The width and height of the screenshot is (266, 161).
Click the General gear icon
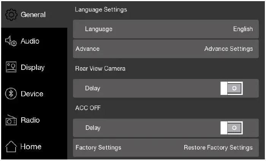point(11,15)
